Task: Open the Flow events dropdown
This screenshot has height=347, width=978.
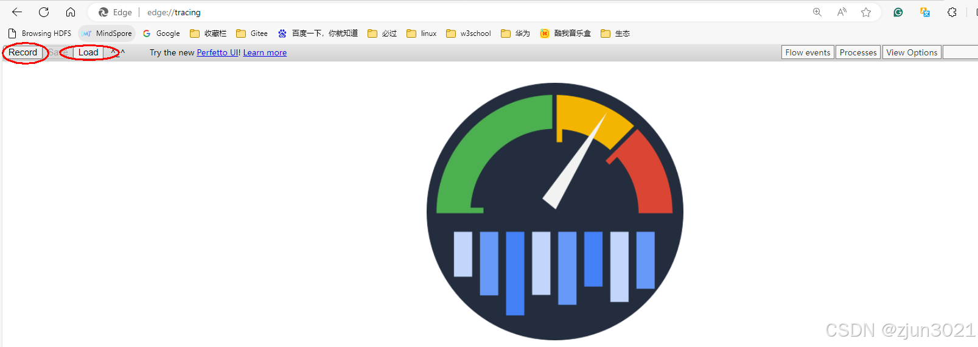Action: [808, 52]
